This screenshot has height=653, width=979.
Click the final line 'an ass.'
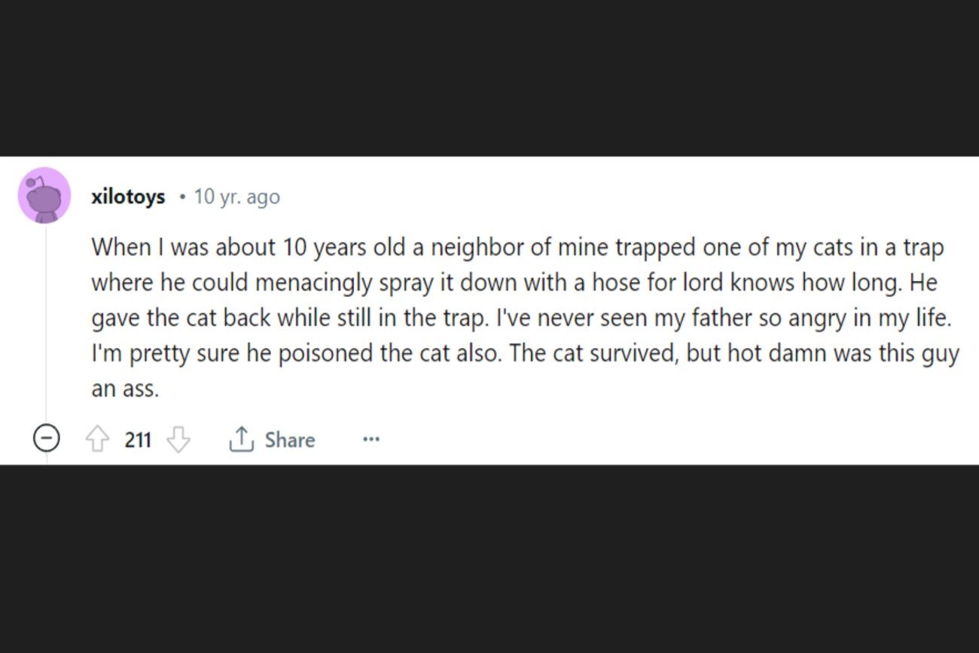pyautogui.click(x=125, y=389)
